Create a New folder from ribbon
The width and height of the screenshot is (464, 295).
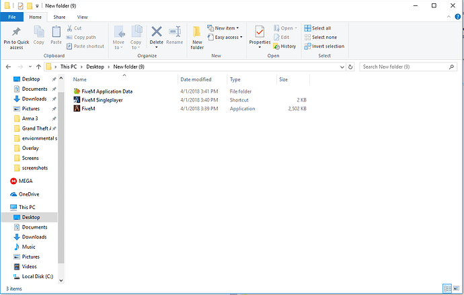click(x=197, y=37)
